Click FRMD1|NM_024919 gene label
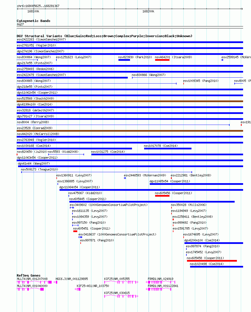251x312 pixels. click(160, 279)
